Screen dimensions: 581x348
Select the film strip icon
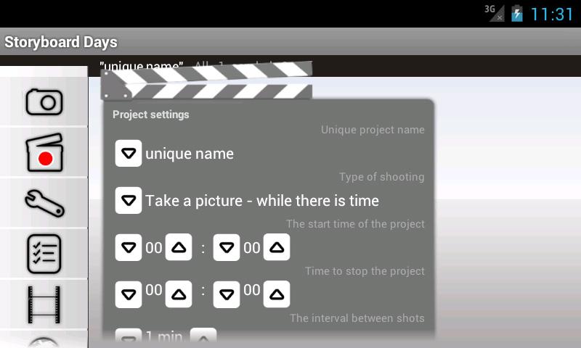44,304
